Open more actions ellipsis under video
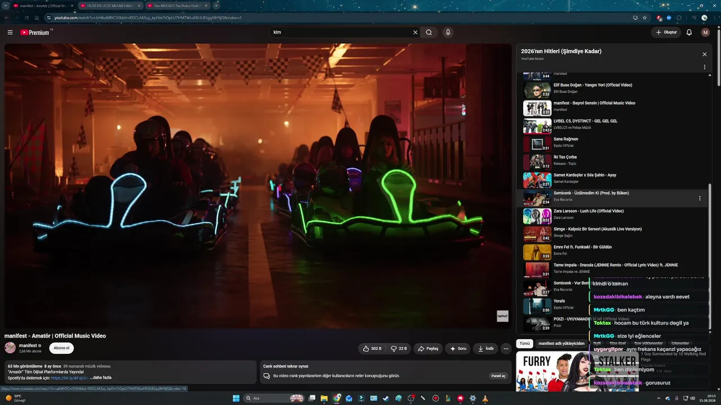 click(506, 349)
